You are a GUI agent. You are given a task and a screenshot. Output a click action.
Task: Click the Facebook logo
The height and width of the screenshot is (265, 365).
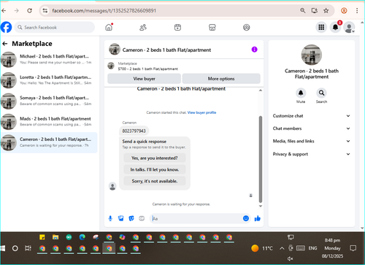[x=6, y=27]
